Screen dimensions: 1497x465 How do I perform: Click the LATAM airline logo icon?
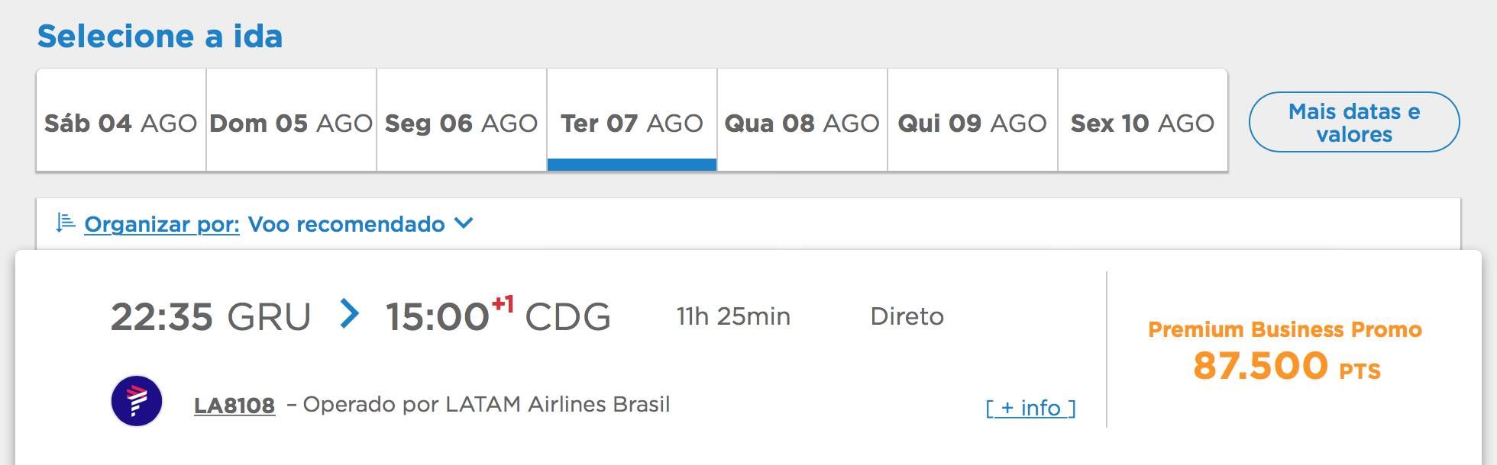point(137,401)
